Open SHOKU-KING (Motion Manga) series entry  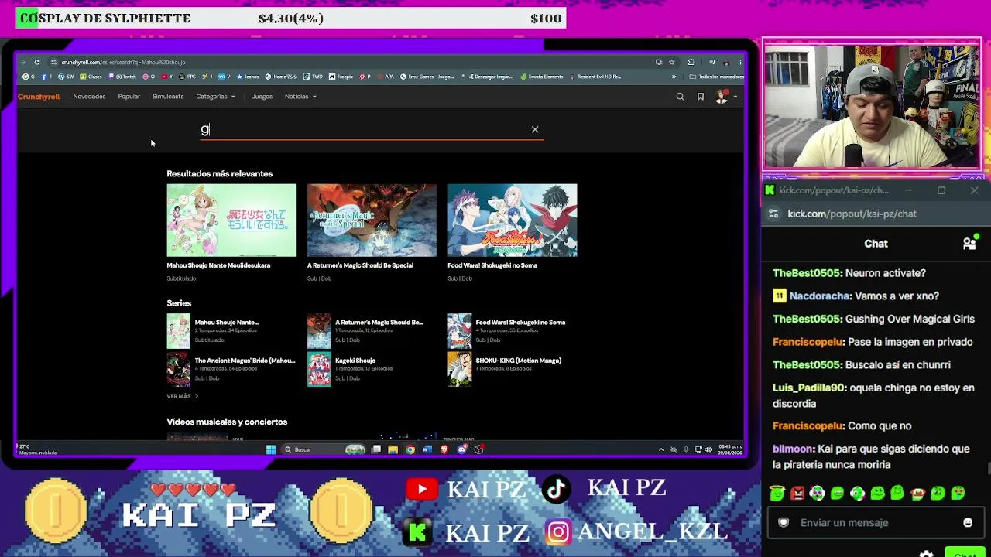coord(512,369)
